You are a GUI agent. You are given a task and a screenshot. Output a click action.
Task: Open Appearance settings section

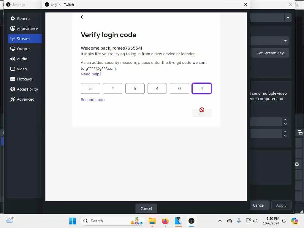pos(25,28)
